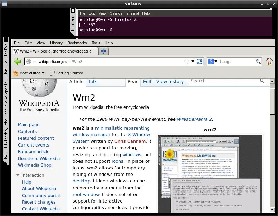Screen dimensions: 278x216
Task: Open the wm2 screenshot thumbnail
Action: tap(210, 173)
